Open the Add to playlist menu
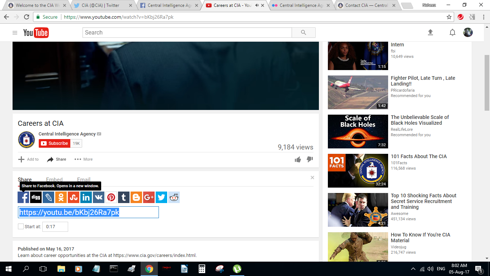 tap(28, 159)
